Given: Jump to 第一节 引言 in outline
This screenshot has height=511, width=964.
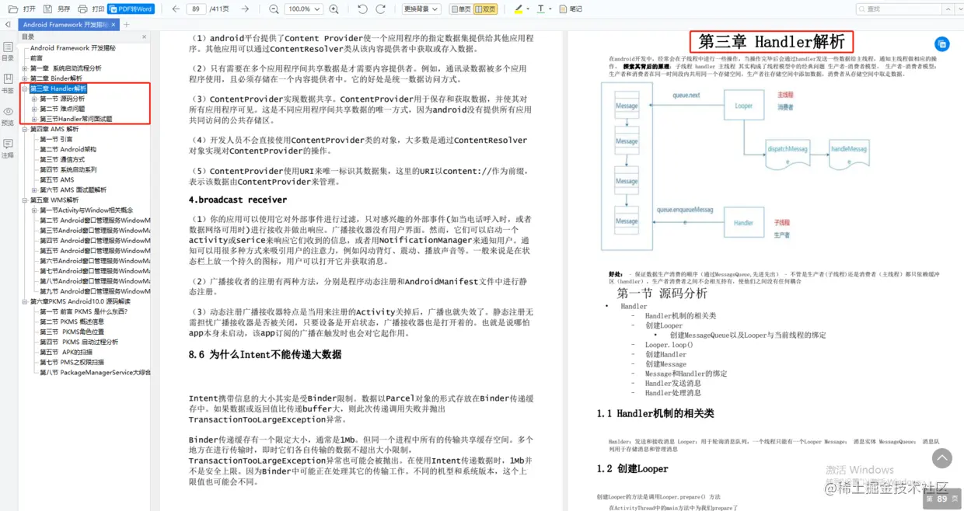Looking at the screenshot, I should 56,139.
